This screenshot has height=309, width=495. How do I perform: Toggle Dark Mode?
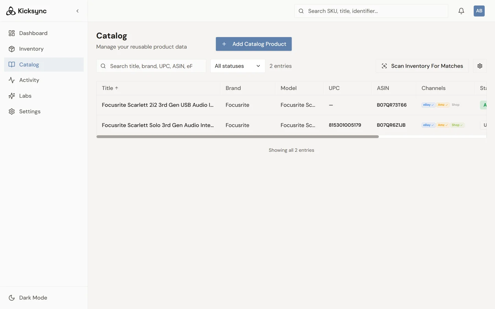[x=44, y=298]
